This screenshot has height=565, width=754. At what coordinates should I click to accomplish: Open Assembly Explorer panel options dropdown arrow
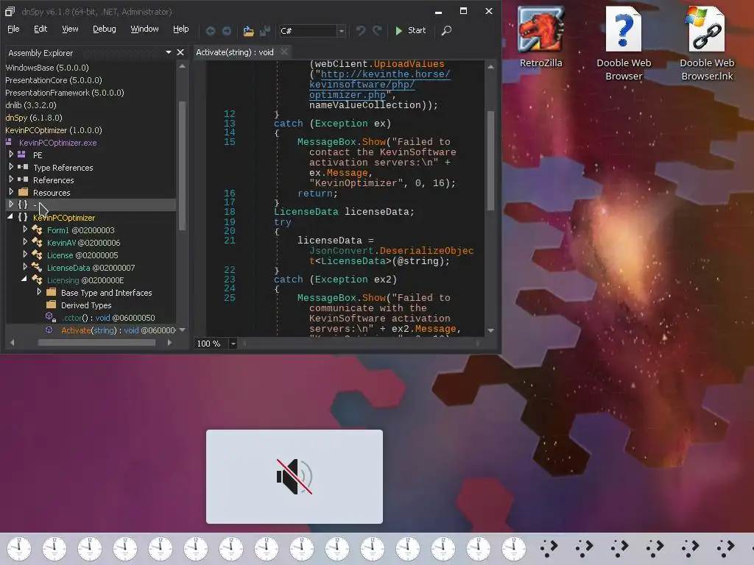click(x=169, y=52)
